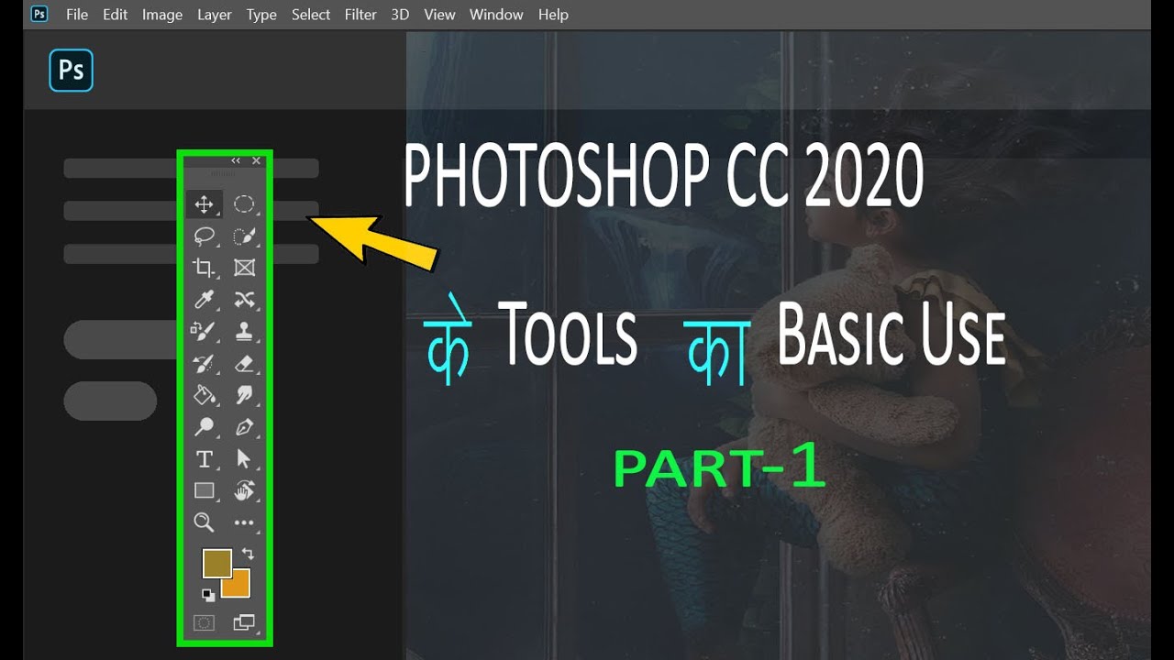Reset to default black and white colors

click(x=208, y=595)
